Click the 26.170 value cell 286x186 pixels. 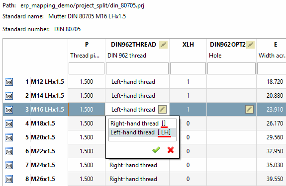click(x=271, y=124)
